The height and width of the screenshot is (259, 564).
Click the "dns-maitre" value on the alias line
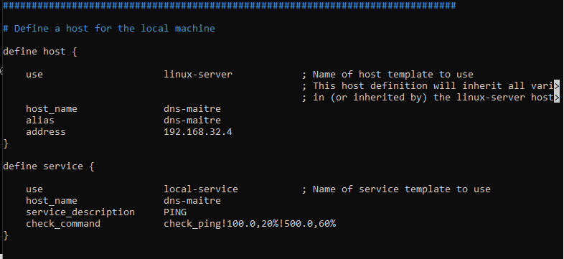point(192,121)
